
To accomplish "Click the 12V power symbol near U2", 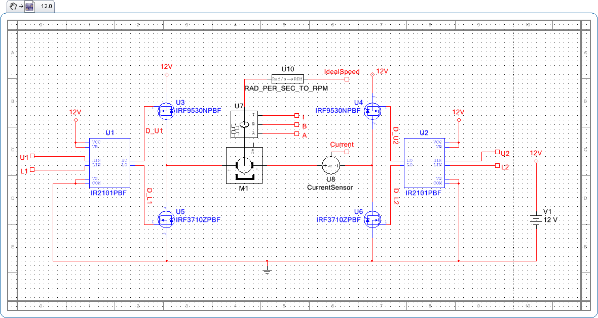I will pos(459,120).
